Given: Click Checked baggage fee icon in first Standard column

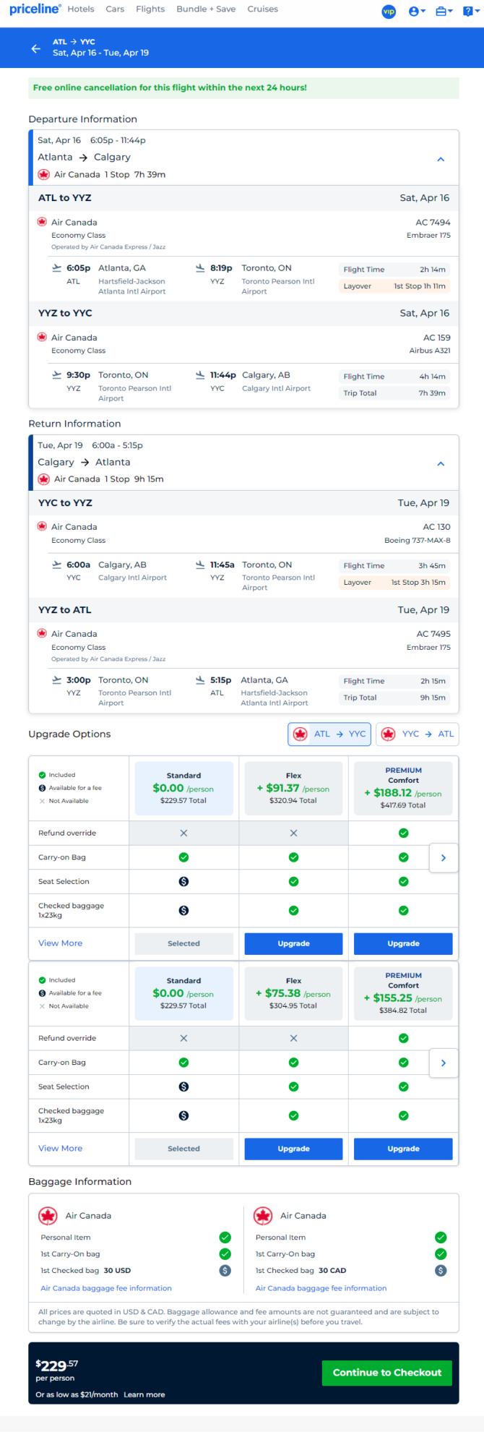Looking at the screenshot, I should point(183,911).
